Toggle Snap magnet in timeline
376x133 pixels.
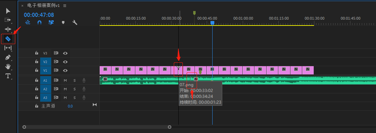39,22
